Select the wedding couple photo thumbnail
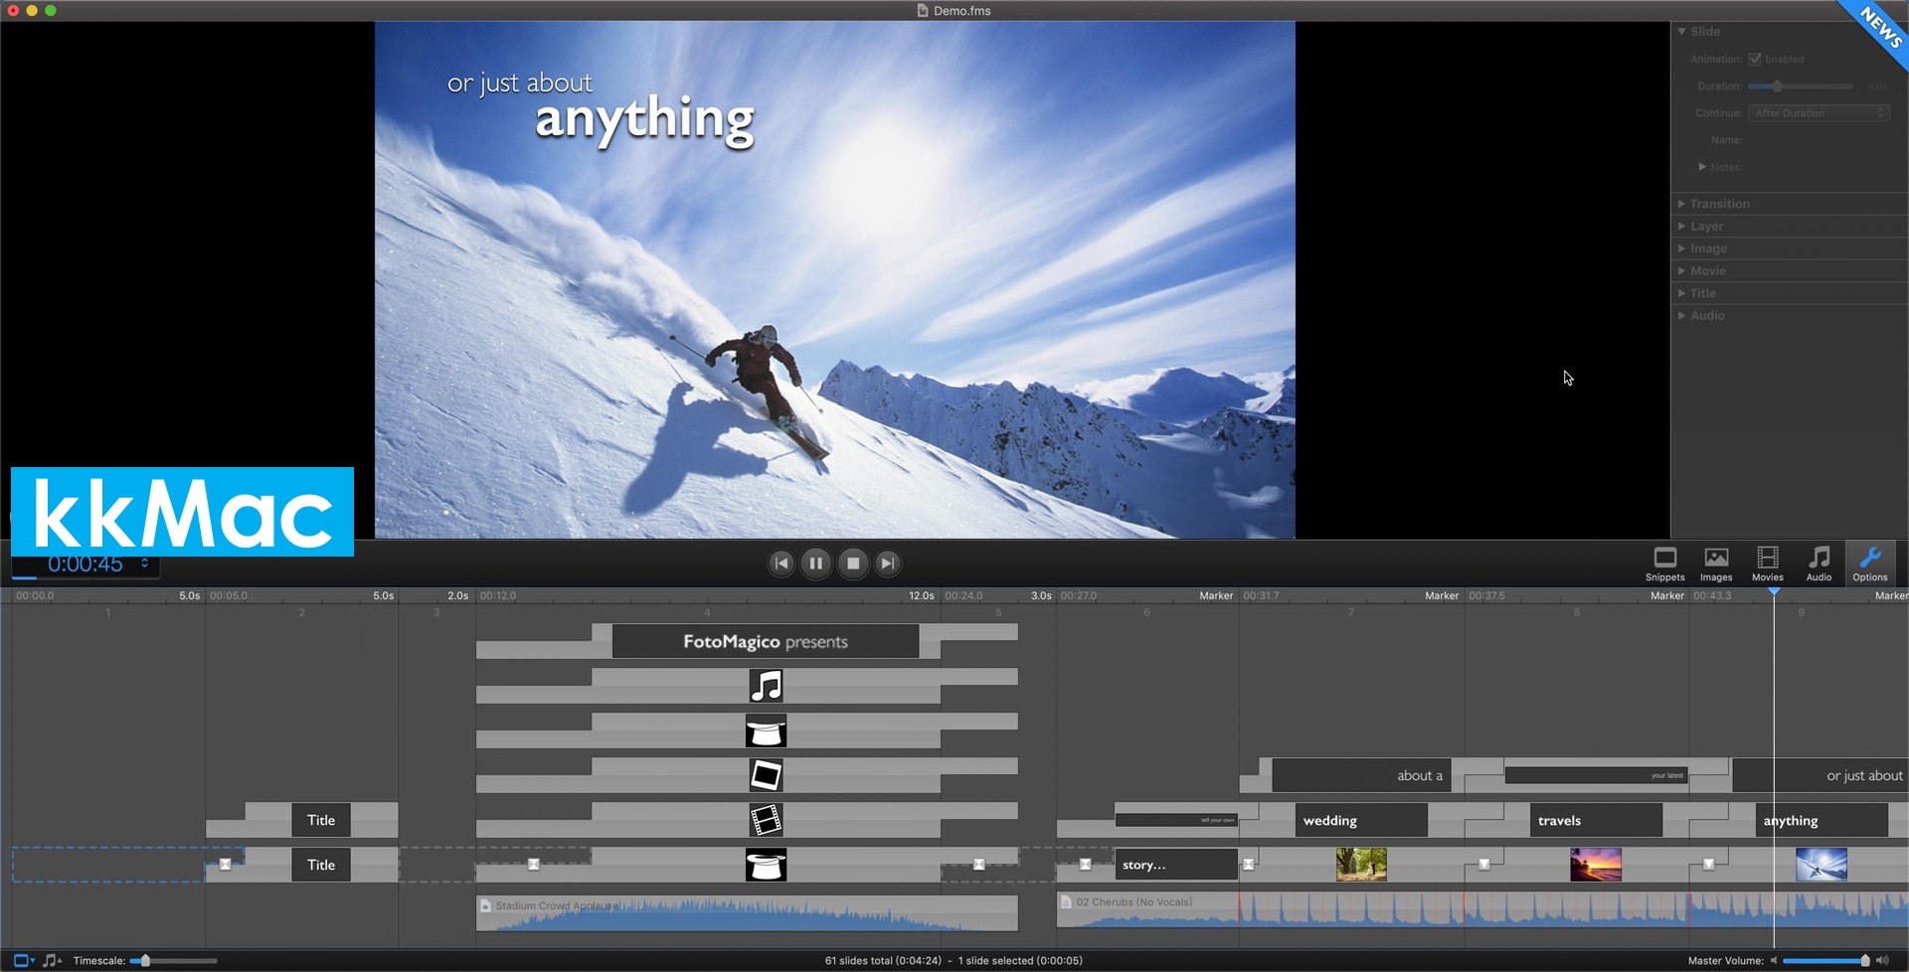The image size is (1909, 972). click(1361, 865)
